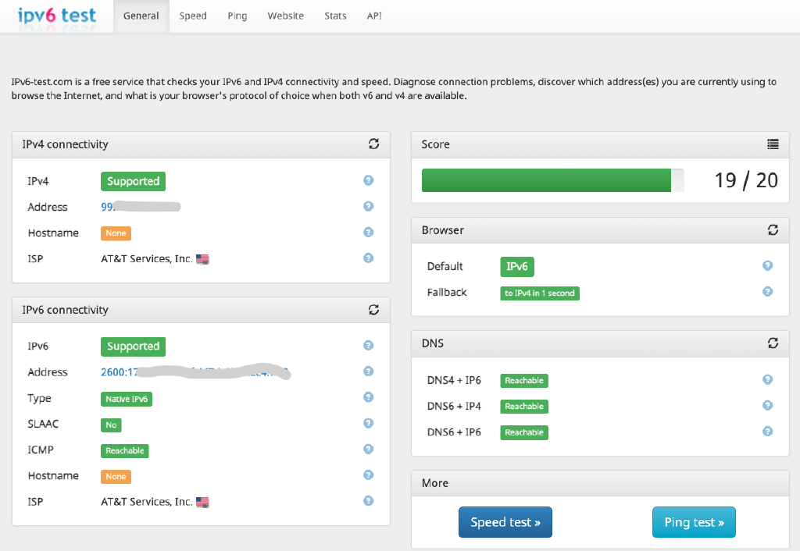Open help for Browser Fallback row
This screenshot has width=800, height=551.
tap(767, 292)
